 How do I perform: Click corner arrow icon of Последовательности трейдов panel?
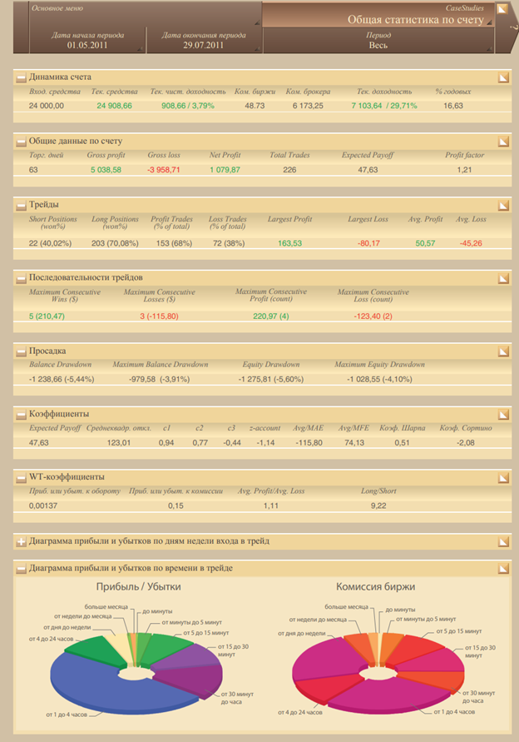(503, 279)
